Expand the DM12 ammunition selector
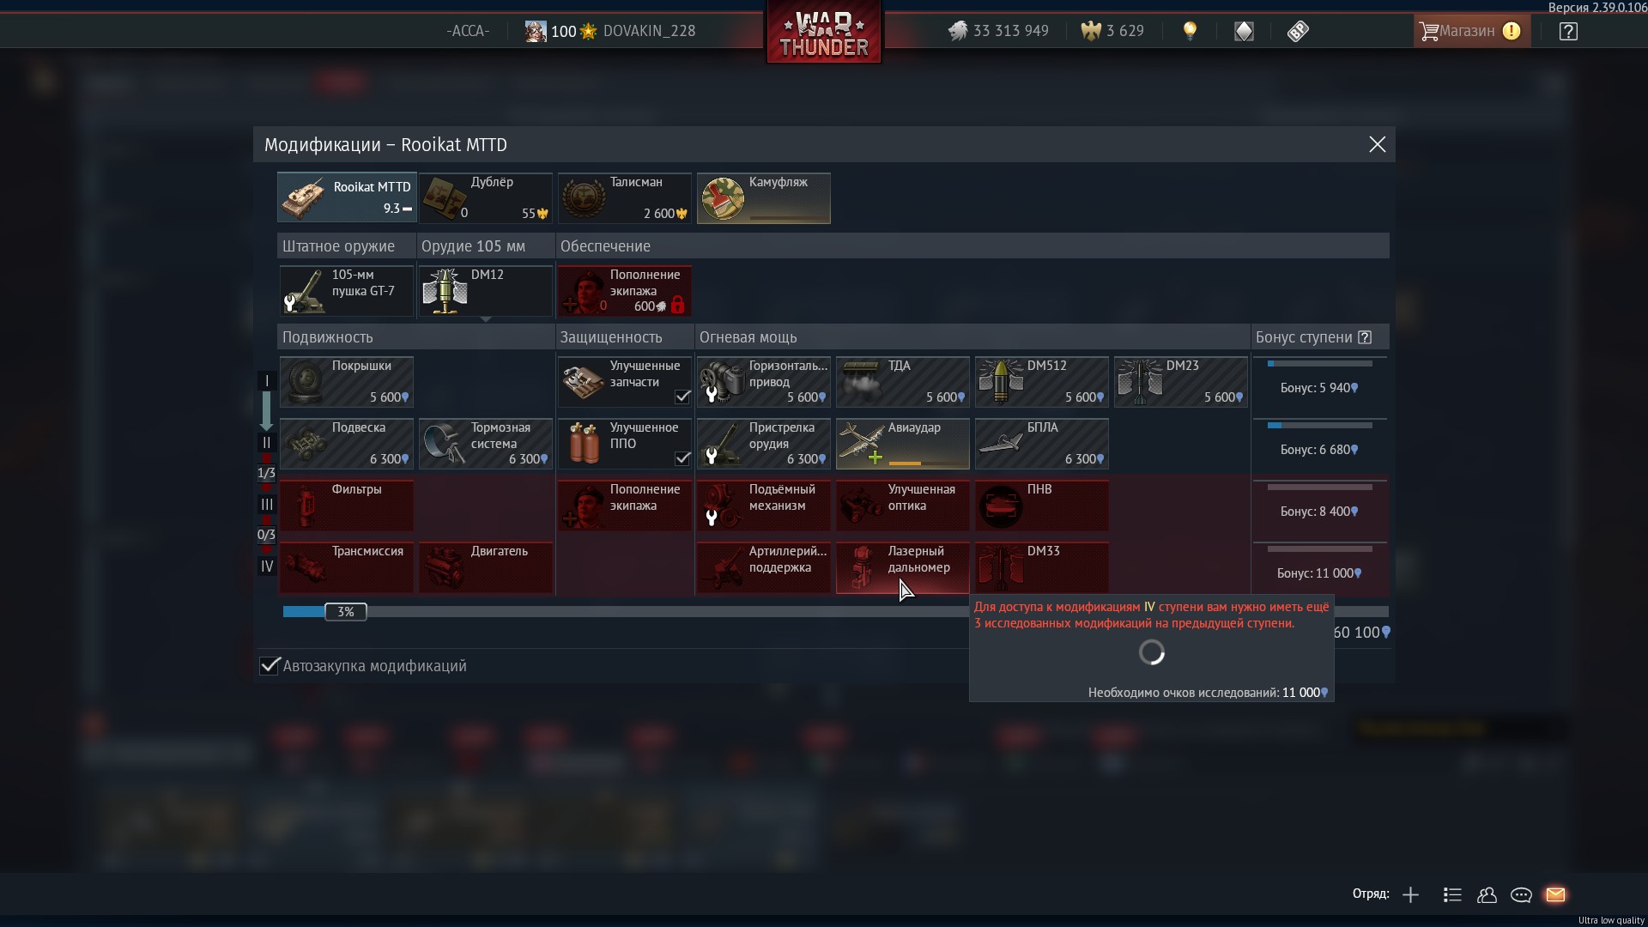The width and height of the screenshot is (1648, 927). pyautogui.click(x=486, y=291)
